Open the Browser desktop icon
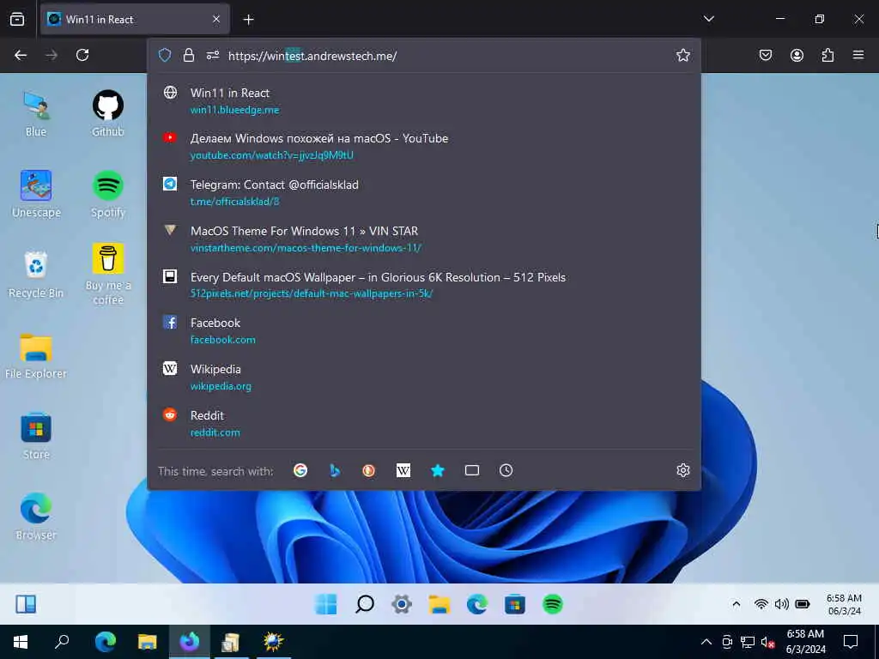The height and width of the screenshot is (659, 879). click(x=36, y=517)
